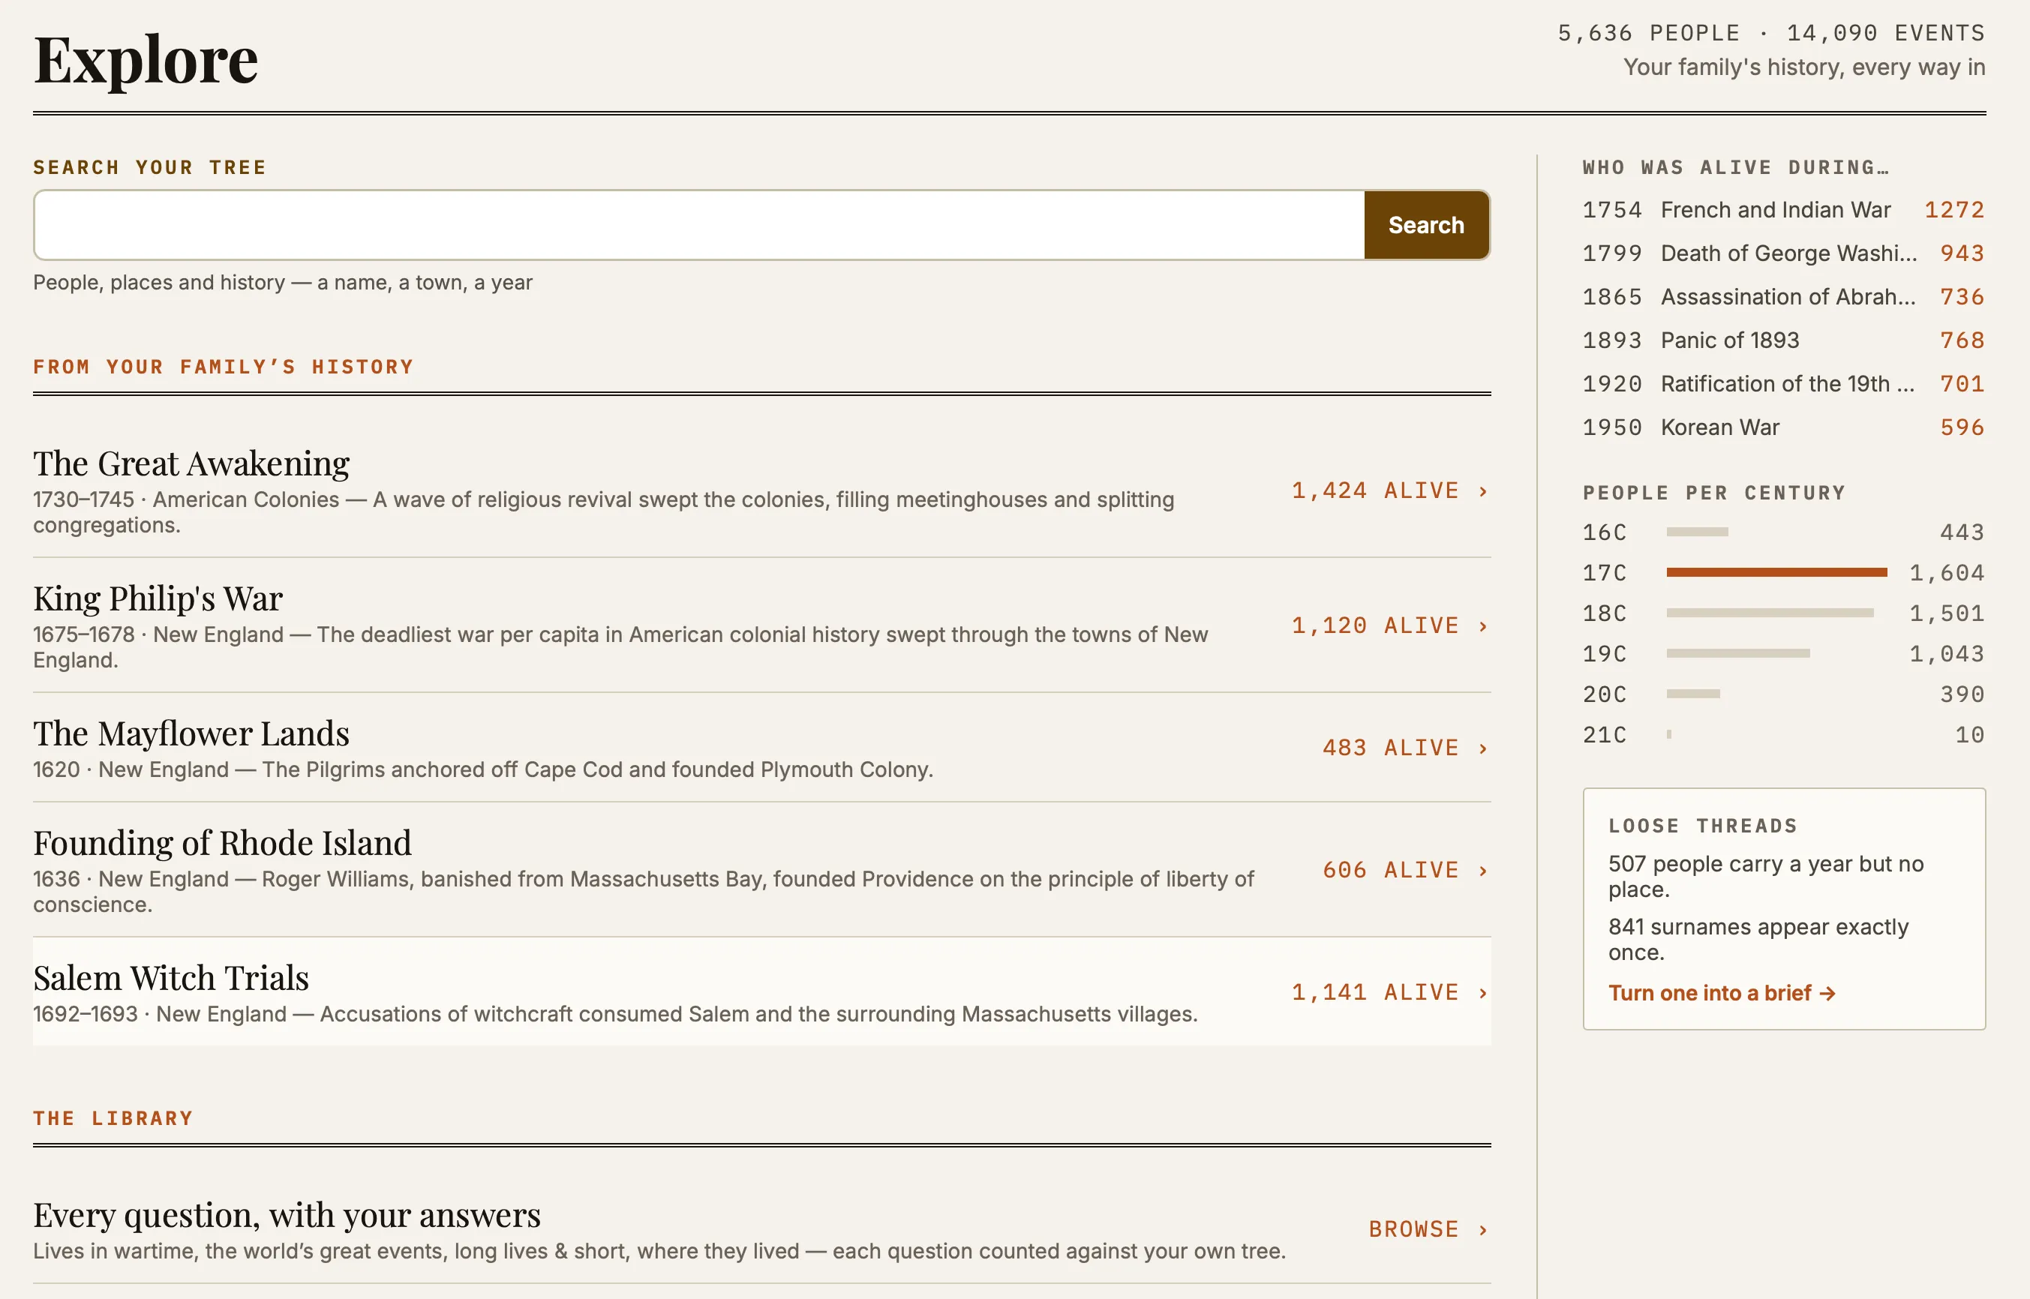This screenshot has width=2030, height=1299.
Task: Click 507 people carry a year text
Action: click(1766, 877)
